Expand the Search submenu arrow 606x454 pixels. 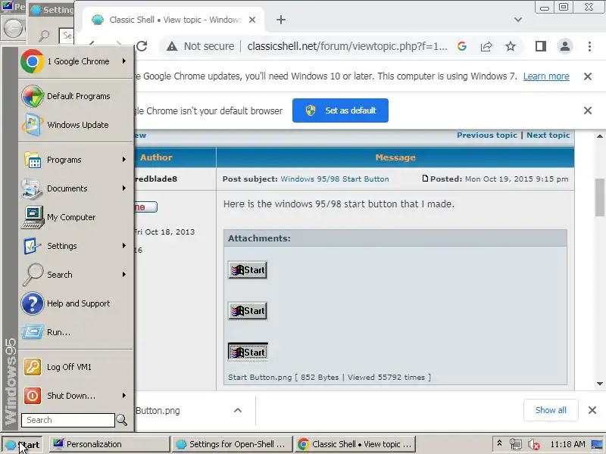coord(124,274)
